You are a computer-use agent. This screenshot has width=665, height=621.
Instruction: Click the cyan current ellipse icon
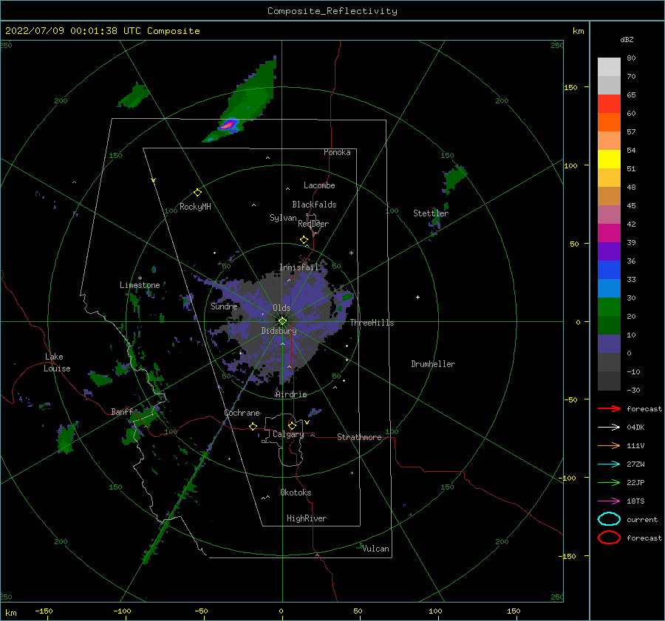tap(609, 519)
